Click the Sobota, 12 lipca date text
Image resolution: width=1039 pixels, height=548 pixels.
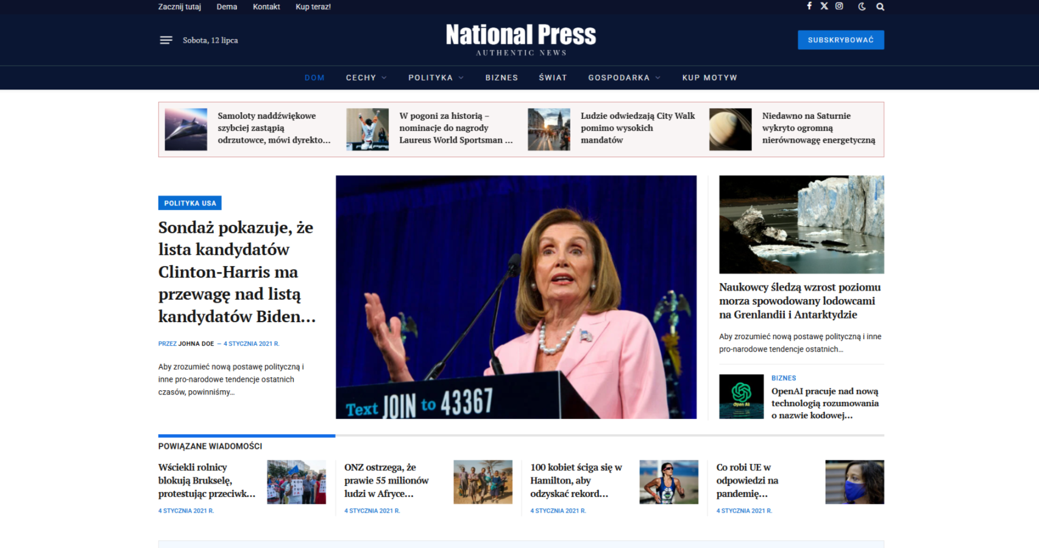(x=210, y=40)
